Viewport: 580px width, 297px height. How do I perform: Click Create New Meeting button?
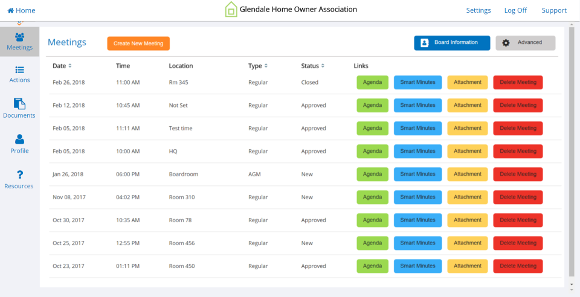pyautogui.click(x=138, y=43)
